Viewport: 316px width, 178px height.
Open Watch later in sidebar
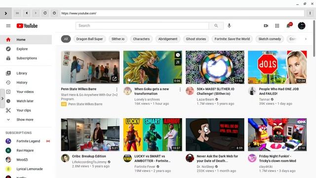pos(26,101)
